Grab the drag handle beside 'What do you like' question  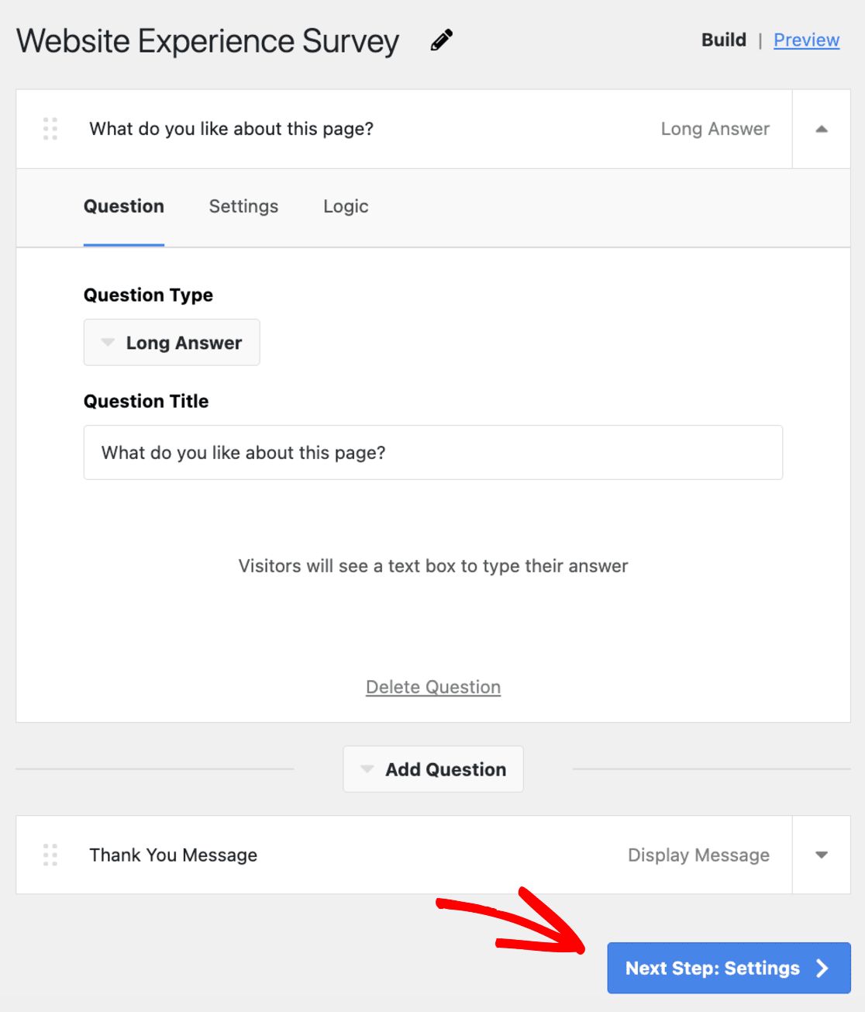point(50,129)
